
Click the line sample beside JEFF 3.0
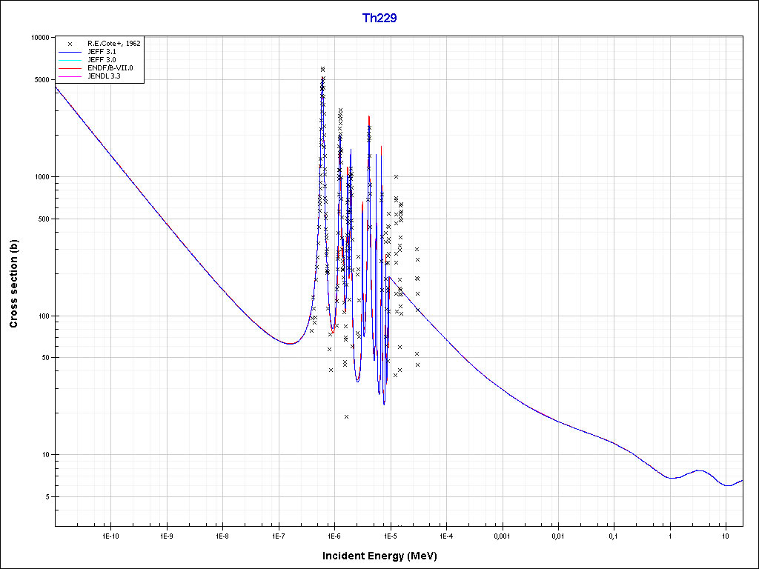pos(69,60)
